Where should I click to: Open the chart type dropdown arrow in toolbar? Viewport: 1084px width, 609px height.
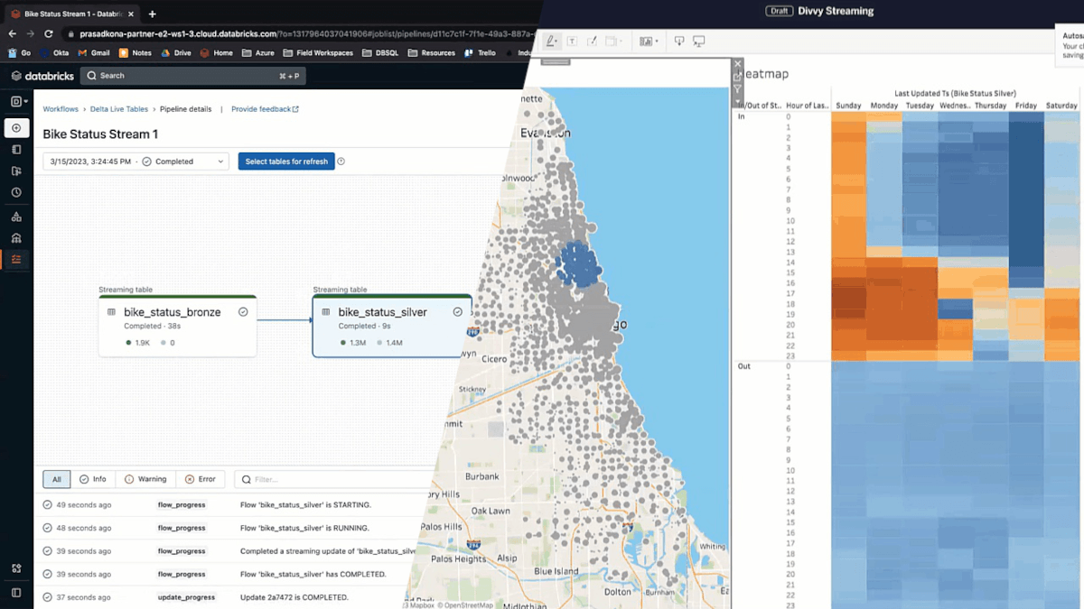(x=656, y=41)
